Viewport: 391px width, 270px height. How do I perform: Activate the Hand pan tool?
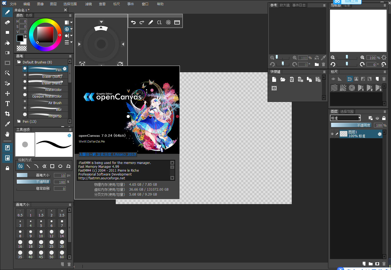click(7, 134)
